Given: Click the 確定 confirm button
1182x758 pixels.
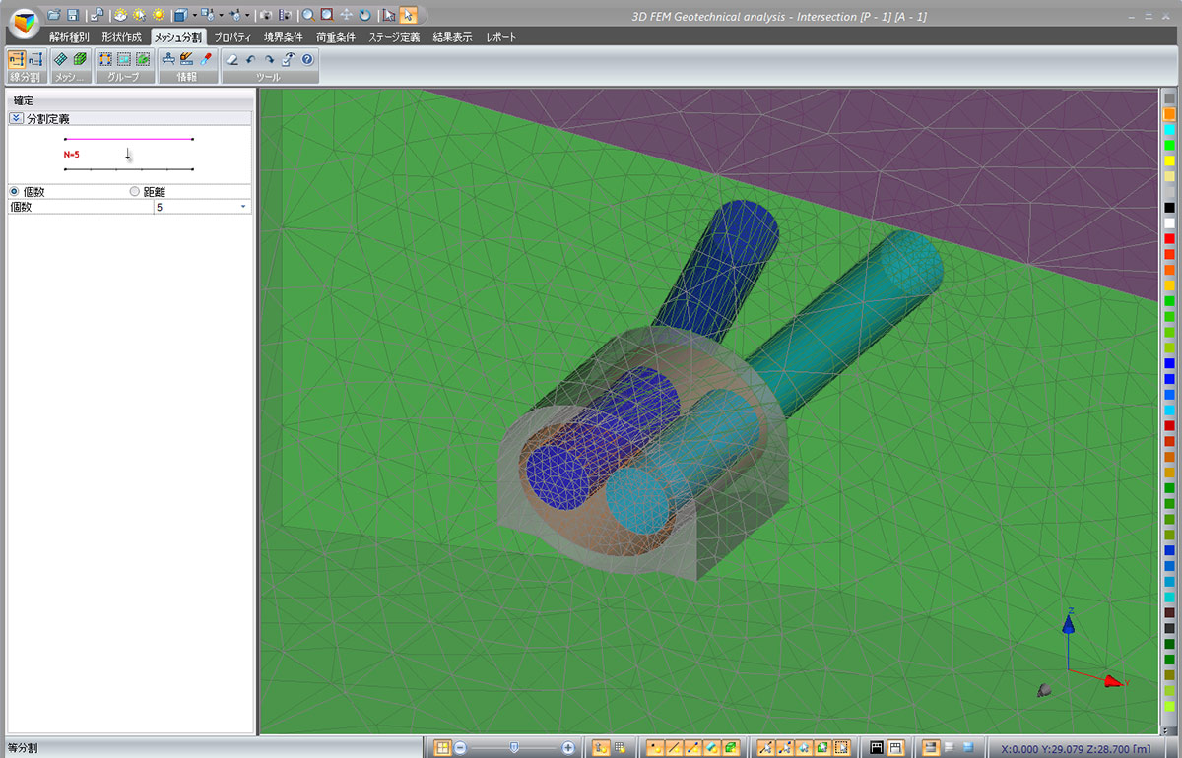Looking at the screenshot, I should pyautogui.click(x=24, y=100).
